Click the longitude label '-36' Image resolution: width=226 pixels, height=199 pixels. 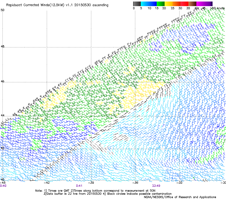point(135,183)
